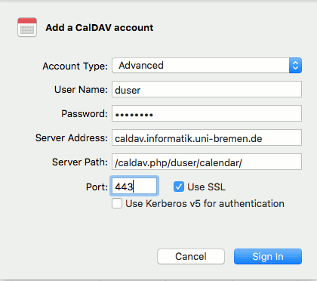This screenshot has height=281, width=317.
Task: Click the 'Password:' label
Action: 85,114
